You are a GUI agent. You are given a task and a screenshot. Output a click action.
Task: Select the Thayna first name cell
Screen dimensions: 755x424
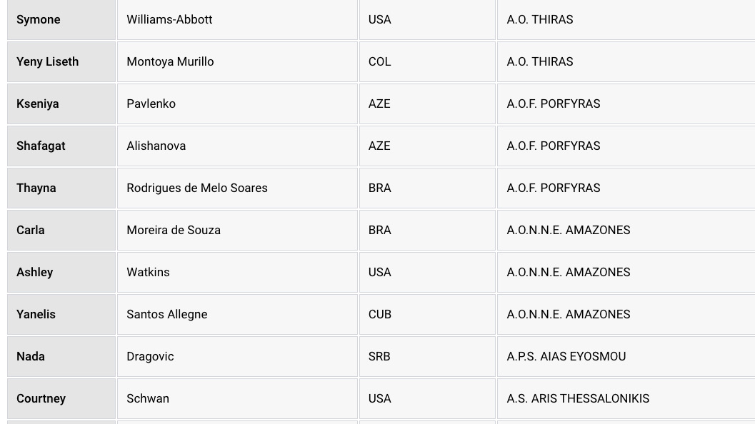61,188
